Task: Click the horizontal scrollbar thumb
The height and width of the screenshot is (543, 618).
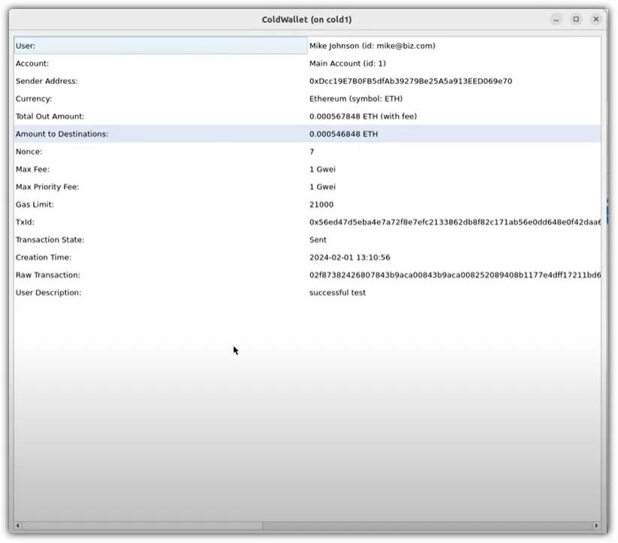Action: 142,526
